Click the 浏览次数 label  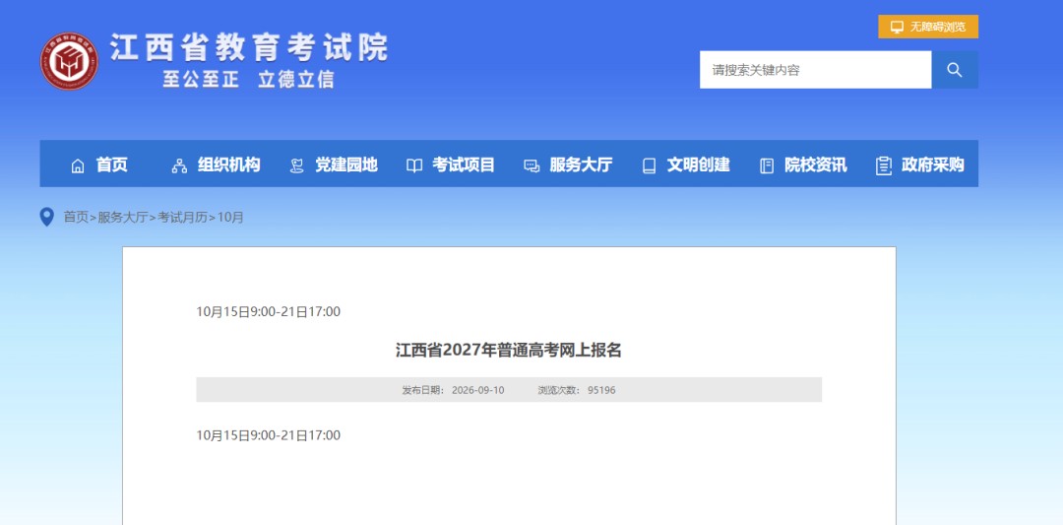click(x=559, y=390)
